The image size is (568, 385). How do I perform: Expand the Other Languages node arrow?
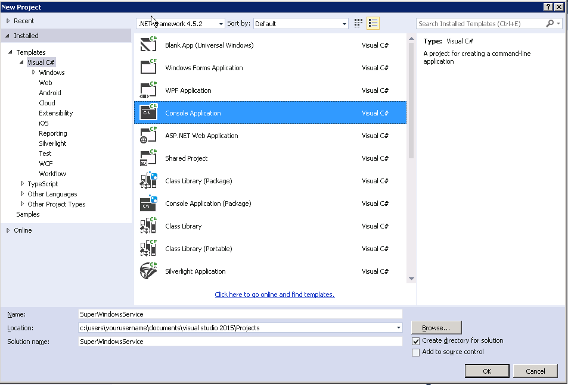pyautogui.click(x=22, y=194)
